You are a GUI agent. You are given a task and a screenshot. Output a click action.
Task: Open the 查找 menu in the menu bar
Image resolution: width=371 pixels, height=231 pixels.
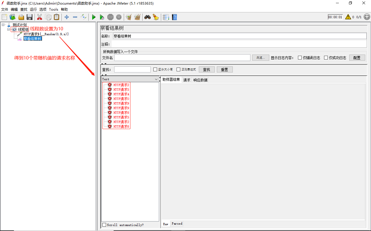coord(24,10)
